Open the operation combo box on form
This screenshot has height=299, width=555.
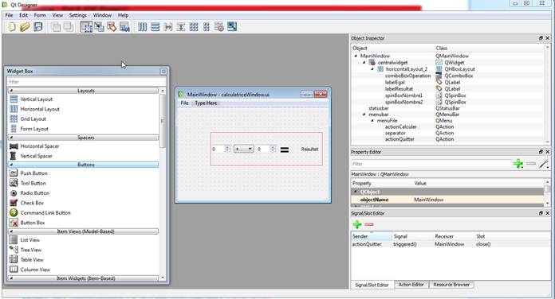coord(243,149)
